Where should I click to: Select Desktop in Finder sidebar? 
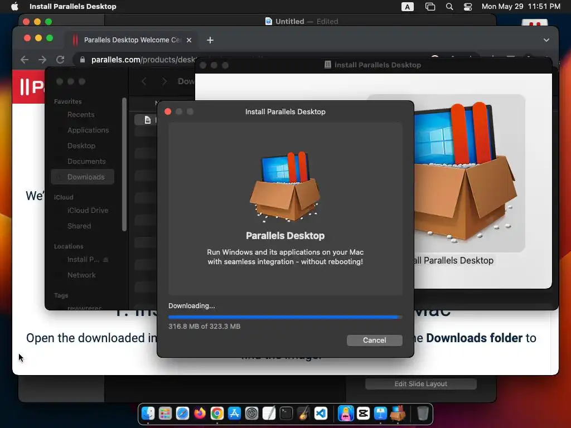81,145
